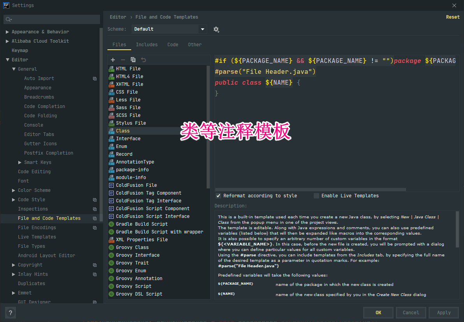Switch to the Files tab
The image size is (464, 322).
(119, 45)
